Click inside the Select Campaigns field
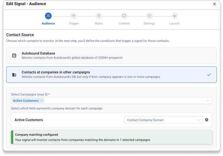The height and width of the screenshot is (156, 223). pyautogui.click(x=111, y=101)
